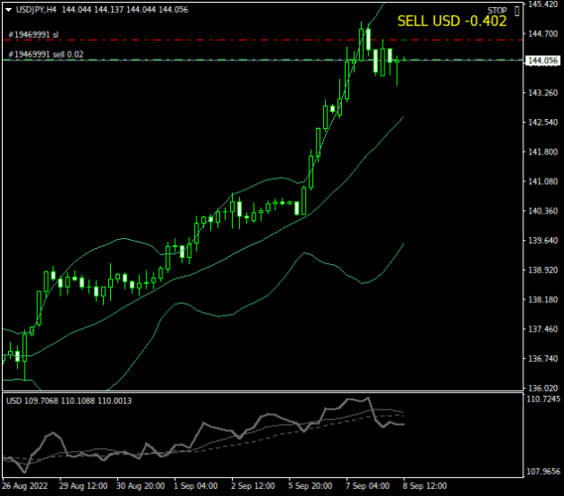This screenshot has width=564, height=496.
Task: Click the 2 Sep 12:00 time label
Action: (253, 486)
